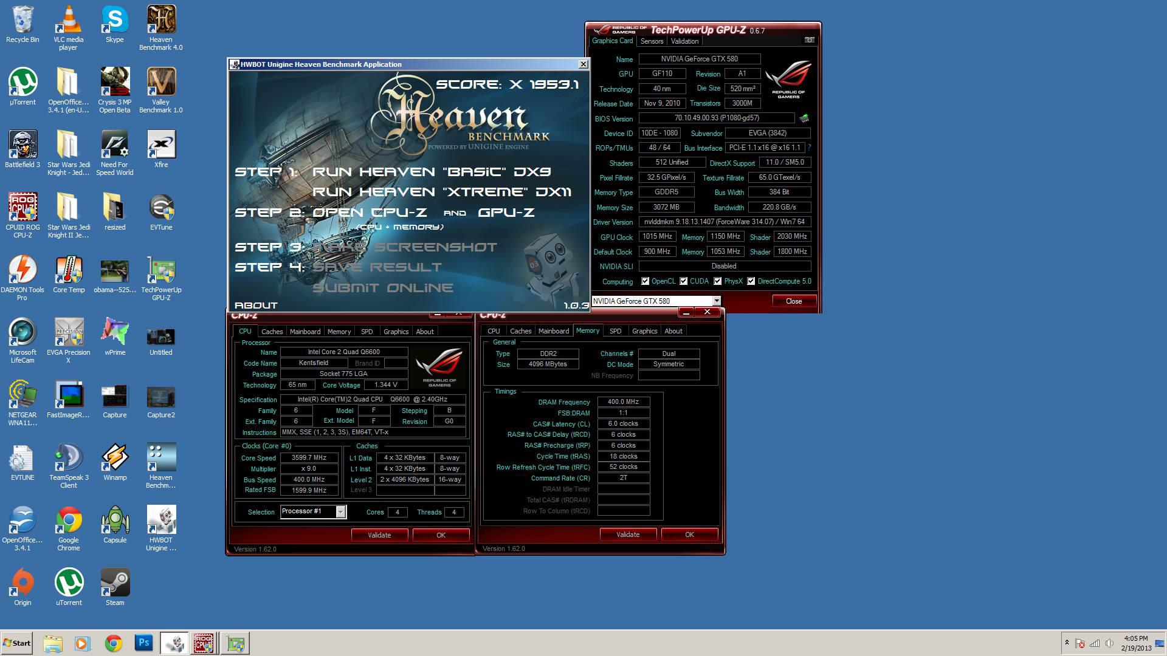Open the Steam desktop icon

click(x=114, y=587)
